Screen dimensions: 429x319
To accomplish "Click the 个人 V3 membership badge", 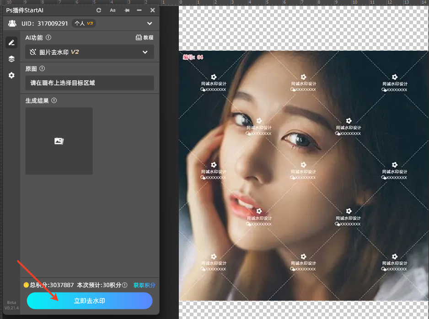I will [x=84, y=23].
